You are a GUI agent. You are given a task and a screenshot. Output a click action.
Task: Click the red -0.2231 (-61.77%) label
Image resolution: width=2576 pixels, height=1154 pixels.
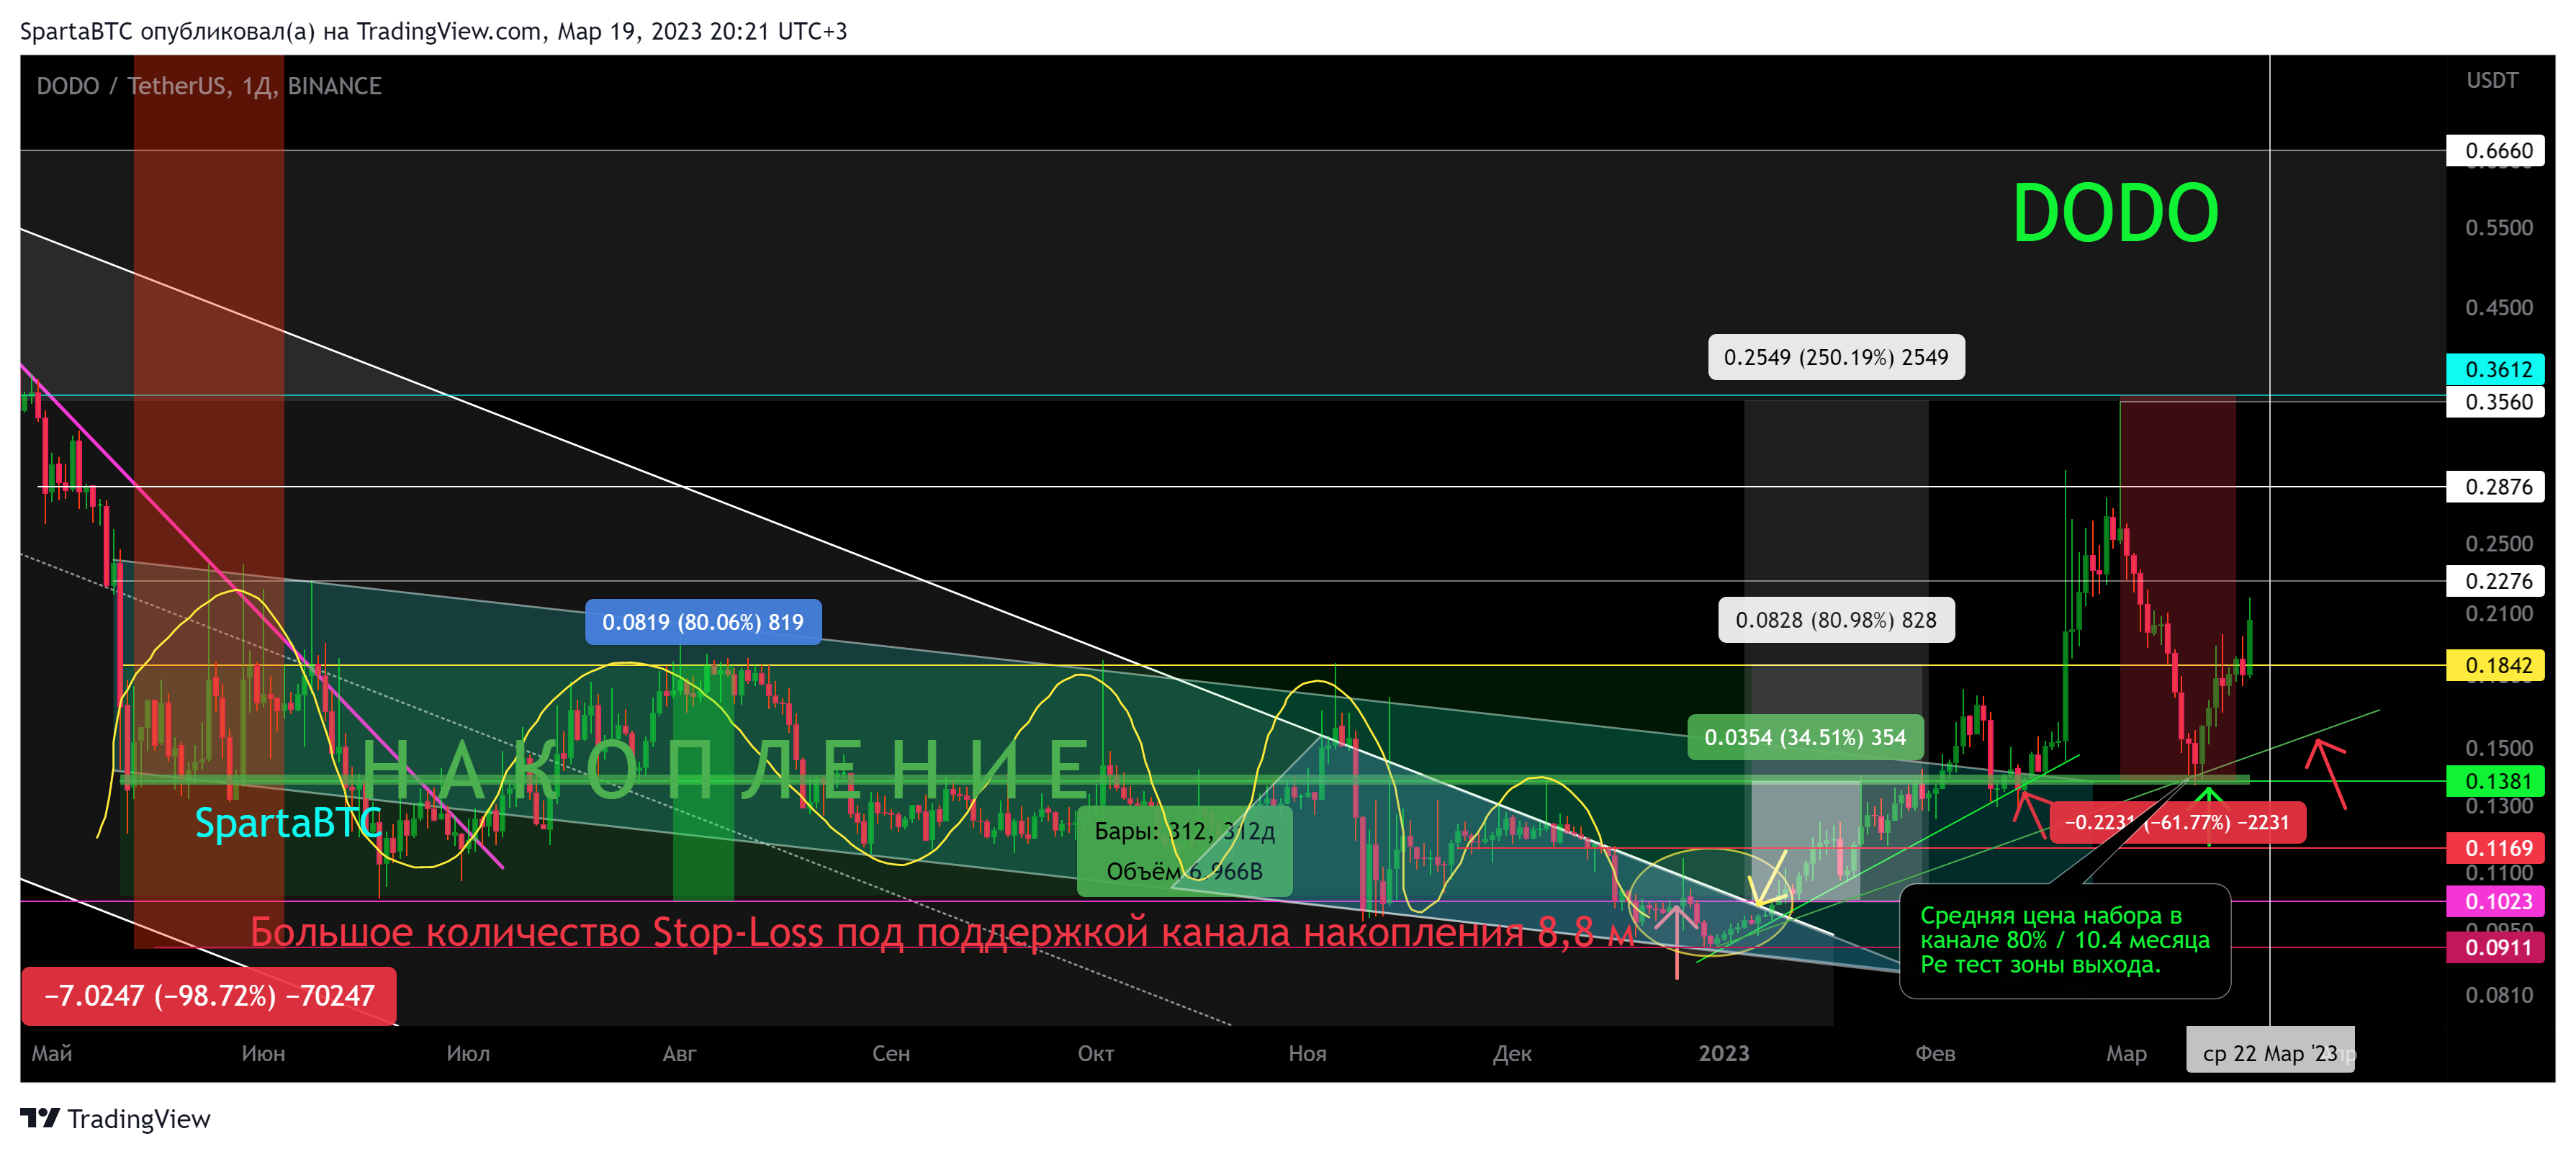(x=2177, y=822)
